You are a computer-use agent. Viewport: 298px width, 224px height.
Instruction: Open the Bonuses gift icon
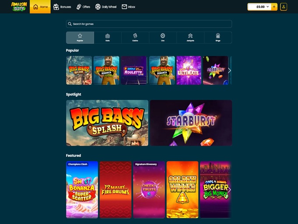click(x=56, y=7)
